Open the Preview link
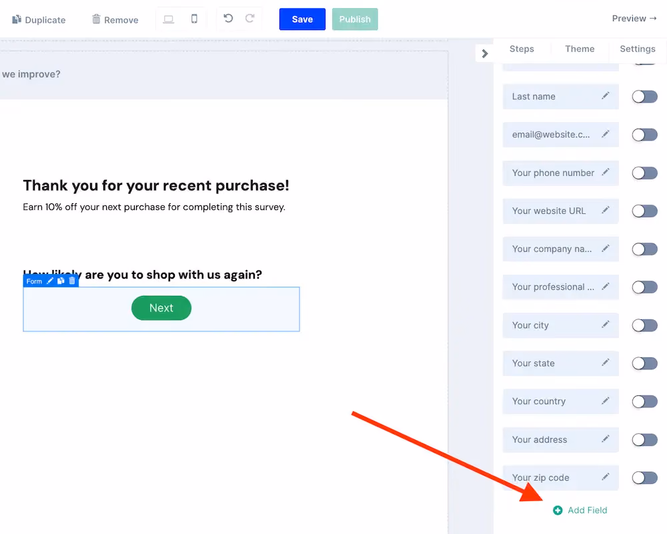667x534 pixels. (634, 19)
